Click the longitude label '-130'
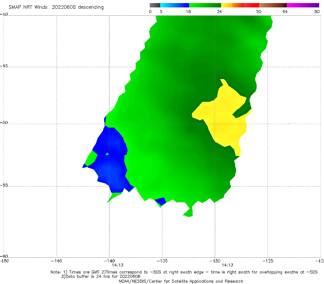This screenshot has width=324, height=284. coord(215,261)
